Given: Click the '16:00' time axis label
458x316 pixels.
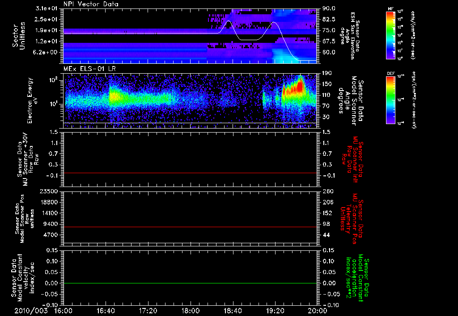Looking at the screenshot, I should 64,311.
